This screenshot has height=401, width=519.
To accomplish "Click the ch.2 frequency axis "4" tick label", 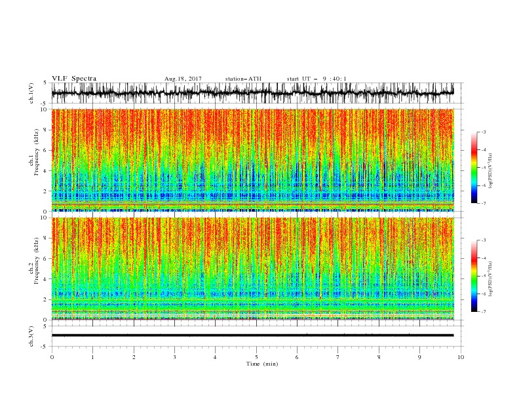I will 45,279.
